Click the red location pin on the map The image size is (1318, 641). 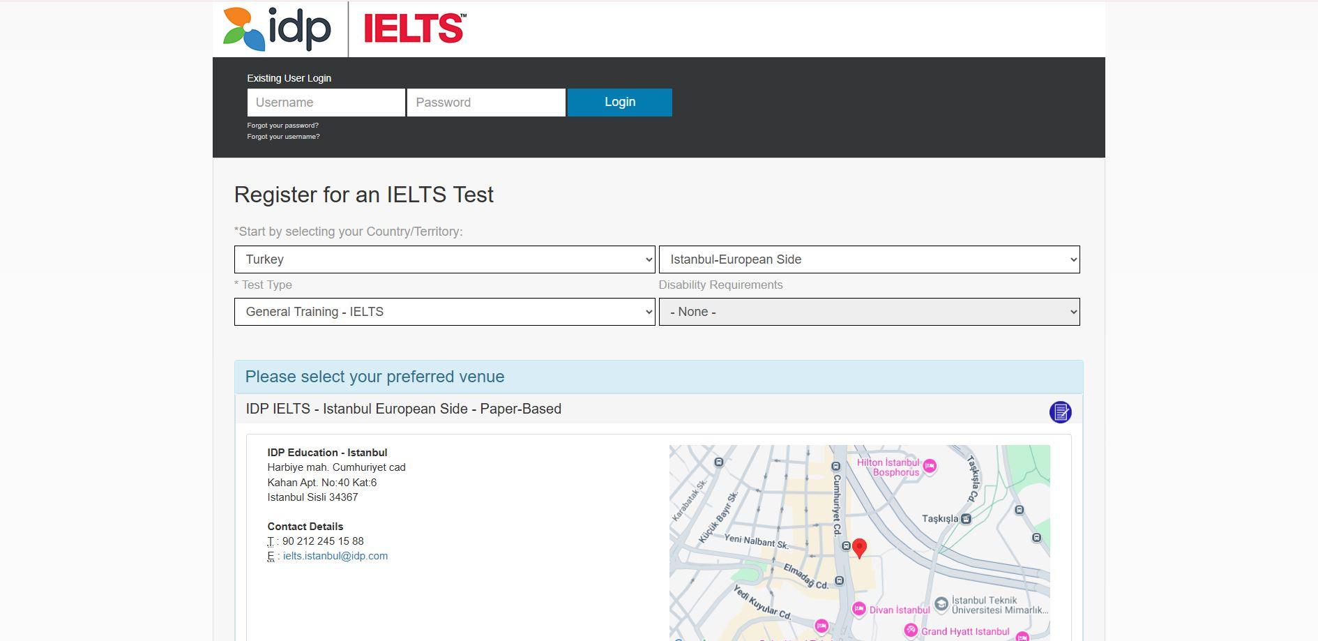[x=860, y=548]
